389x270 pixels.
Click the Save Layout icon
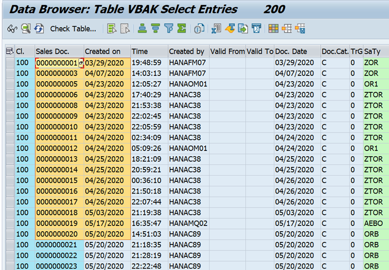click(300, 29)
